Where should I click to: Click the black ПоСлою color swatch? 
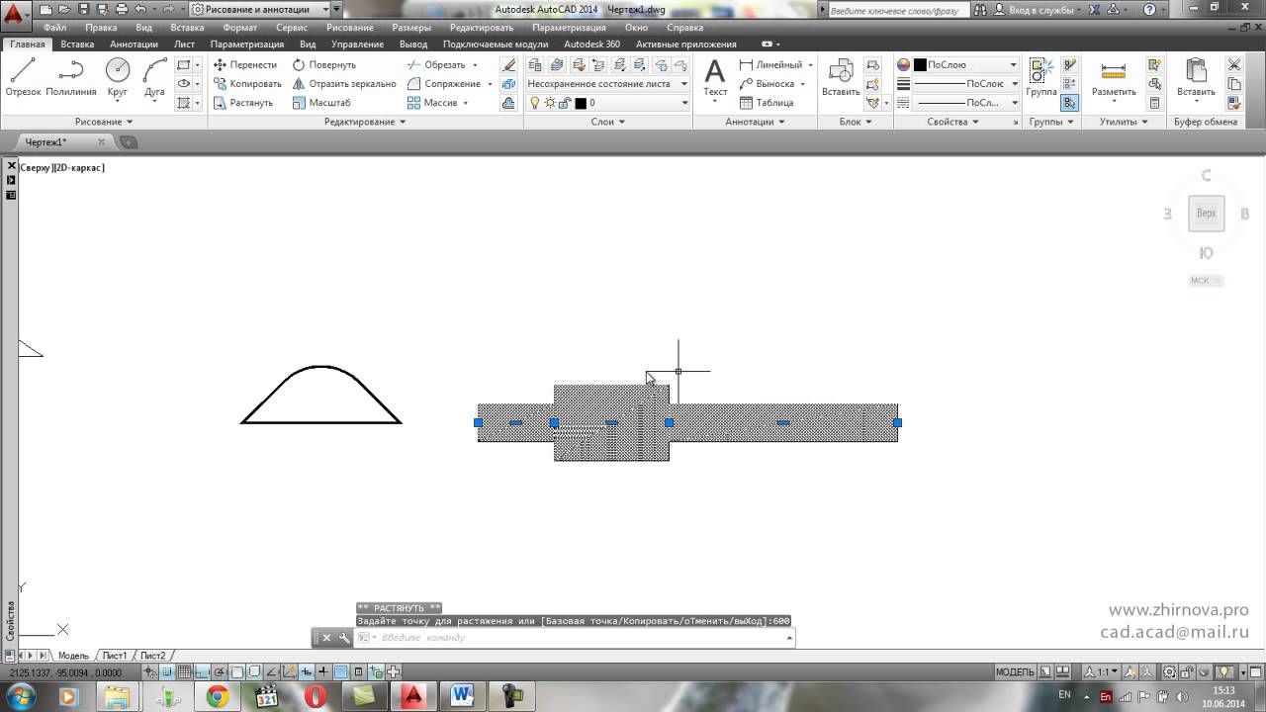920,64
